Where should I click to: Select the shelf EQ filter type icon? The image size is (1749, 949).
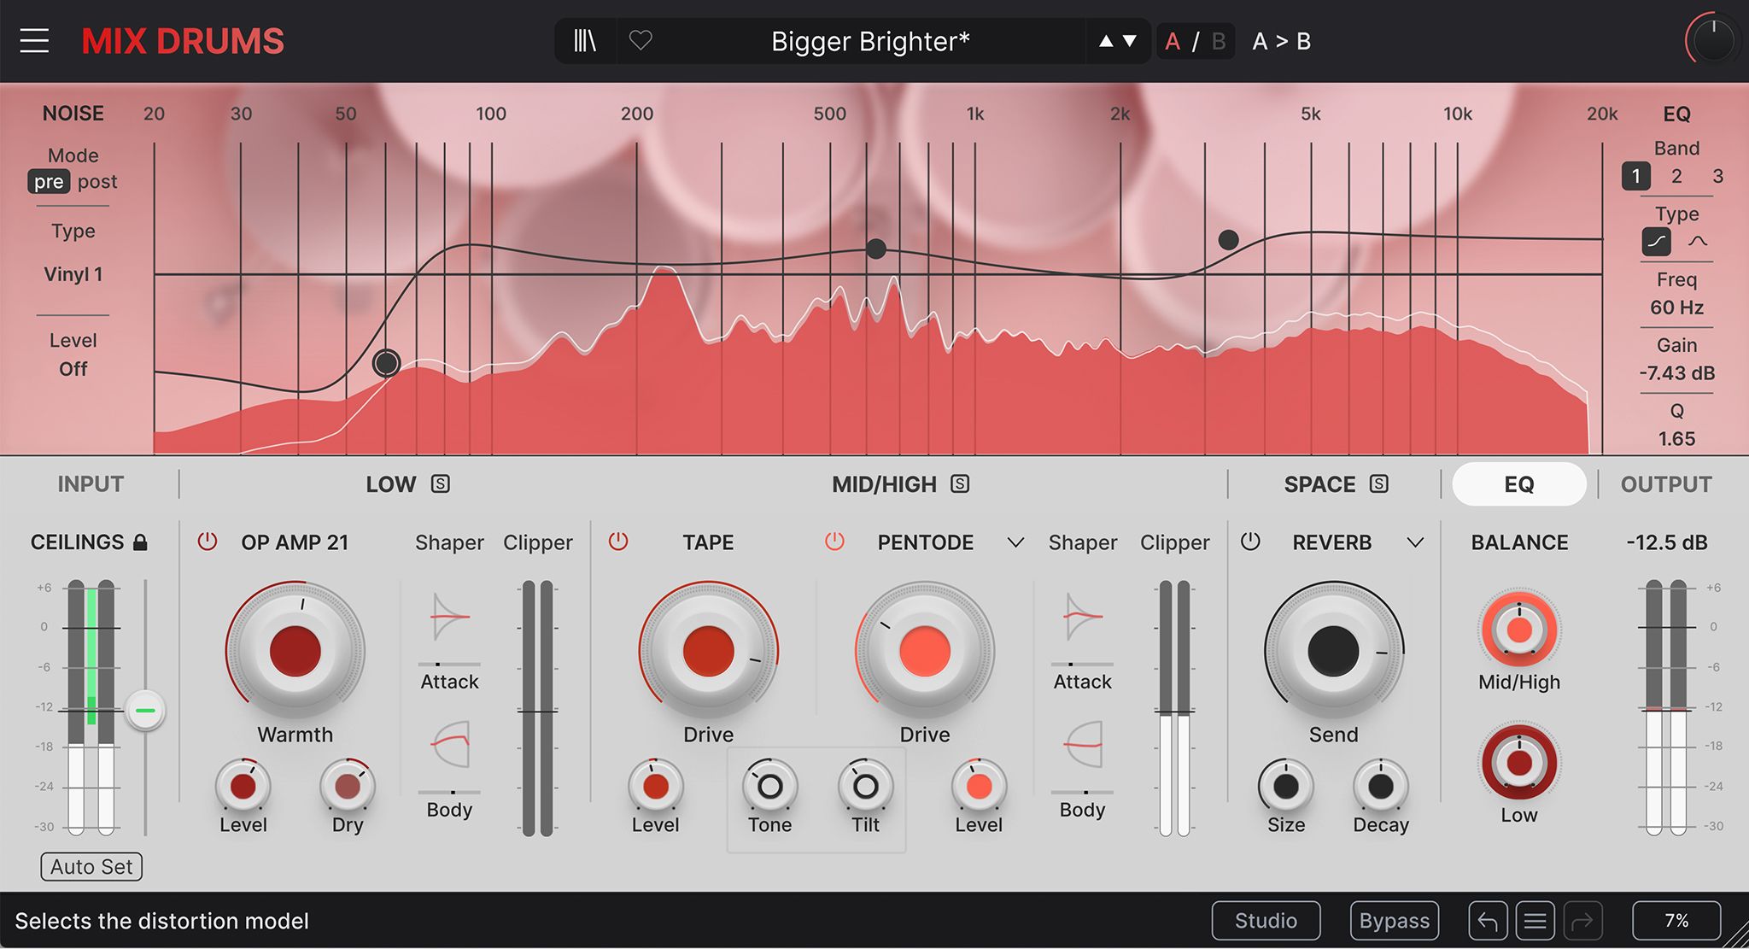pos(1657,242)
